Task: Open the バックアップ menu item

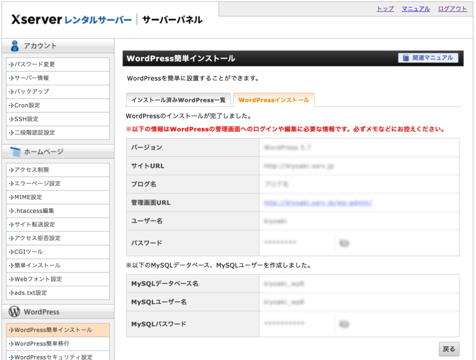Action: pyautogui.click(x=58, y=92)
